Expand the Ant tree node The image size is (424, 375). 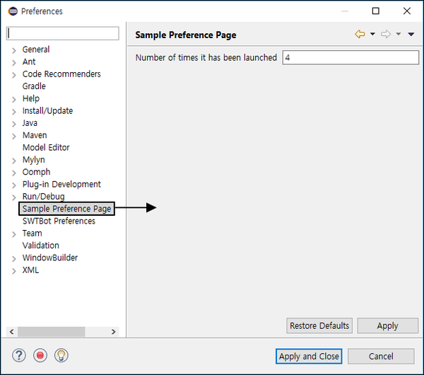(14, 62)
